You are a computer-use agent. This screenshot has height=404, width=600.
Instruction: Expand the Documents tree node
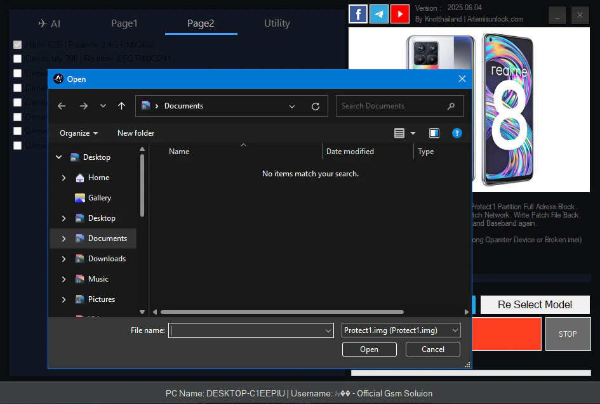pos(64,238)
